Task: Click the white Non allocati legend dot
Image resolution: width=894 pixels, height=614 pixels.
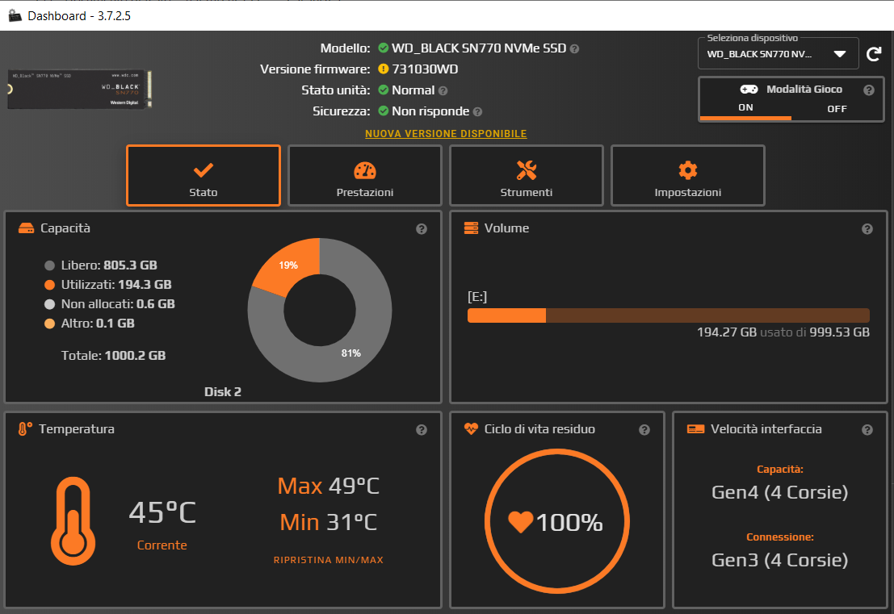Action: (49, 304)
